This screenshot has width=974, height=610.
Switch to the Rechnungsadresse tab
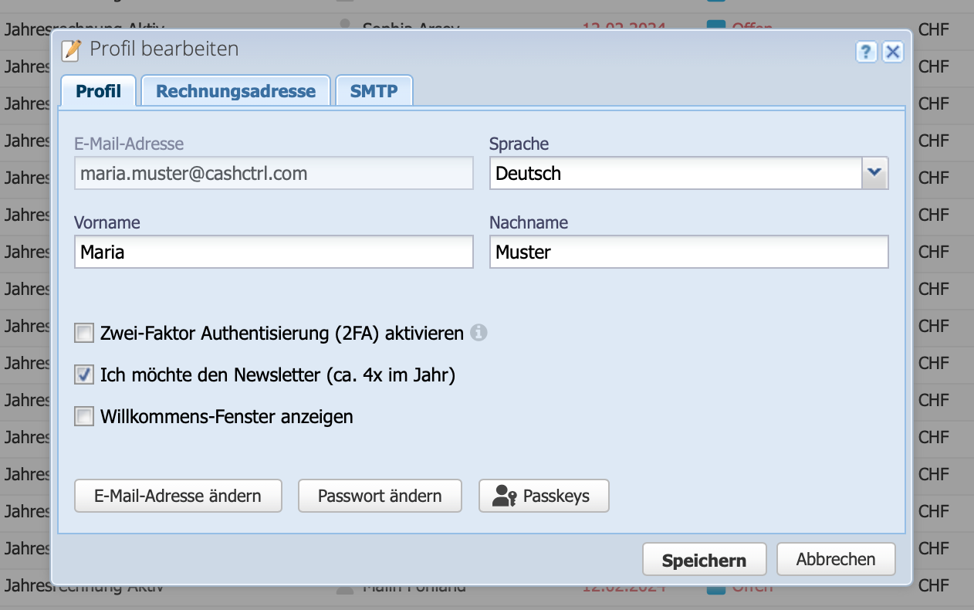click(x=235, y=90)
